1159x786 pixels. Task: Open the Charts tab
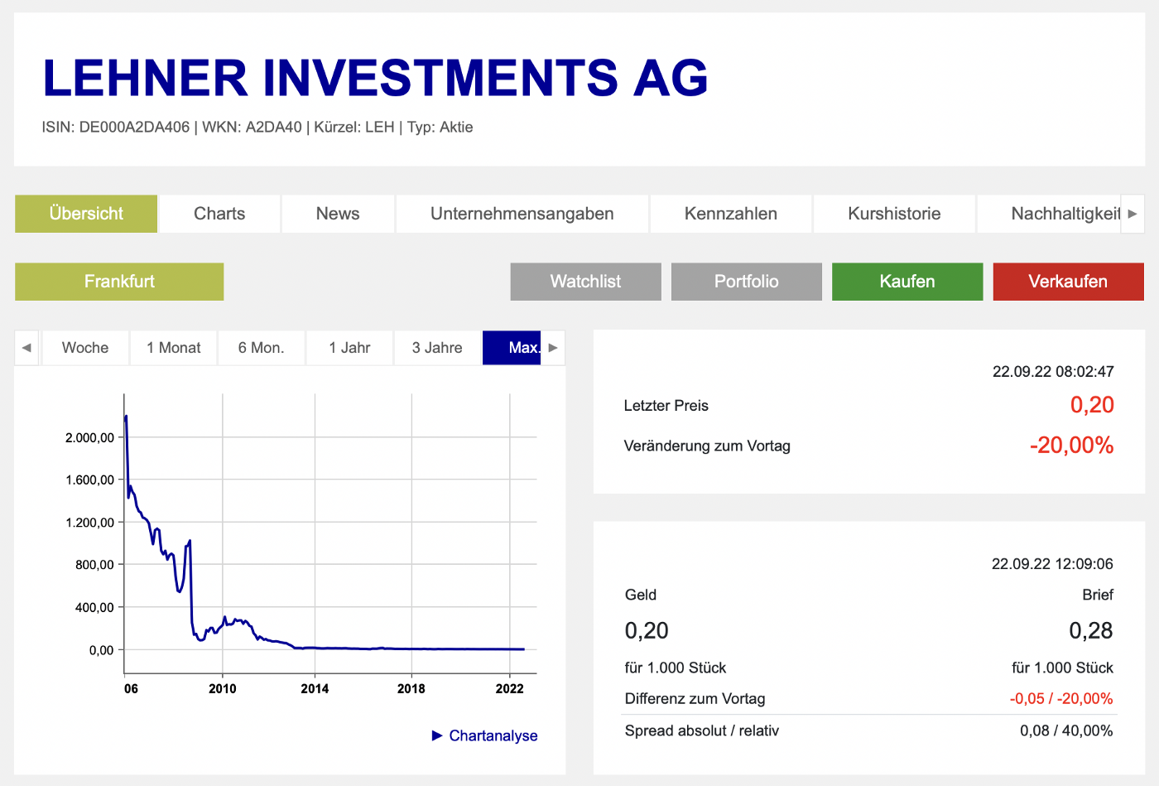[219, 214]
